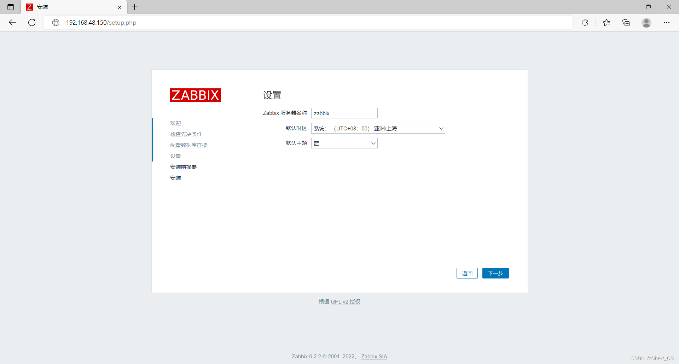The width and height of the screenshot is (679, 364).
Task: Click the 返回 back button
Action: (467, 273)
